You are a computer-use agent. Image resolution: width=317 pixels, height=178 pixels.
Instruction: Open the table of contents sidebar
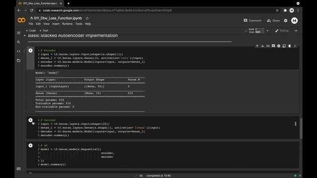(x=18, y=33)
